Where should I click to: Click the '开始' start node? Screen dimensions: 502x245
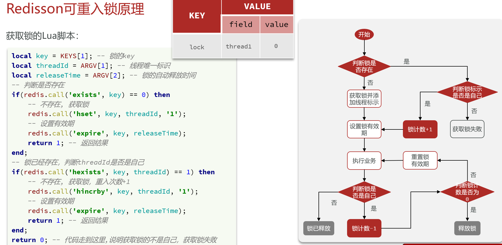pos(364,35)
